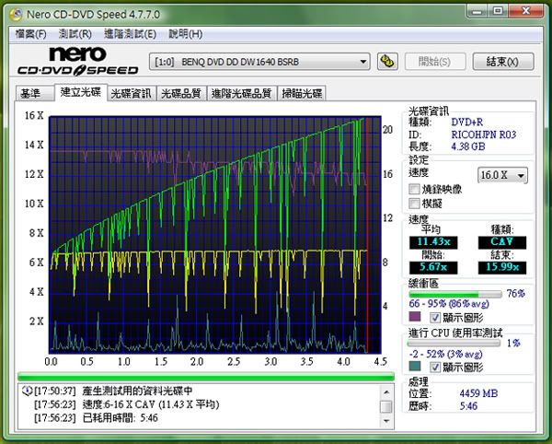Image resolution: width=552 pixels, height=444 pixels.
Task: Click the 4.38 GB length value
Action: pyautogui.click(x=468, y=146)
